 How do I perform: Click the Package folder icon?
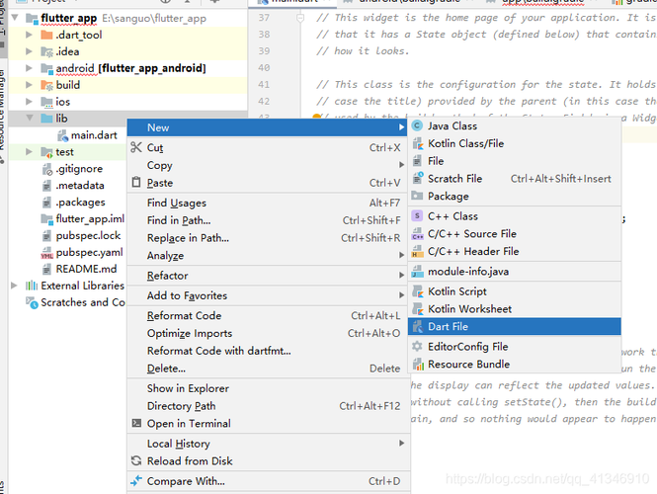(417, 196)
